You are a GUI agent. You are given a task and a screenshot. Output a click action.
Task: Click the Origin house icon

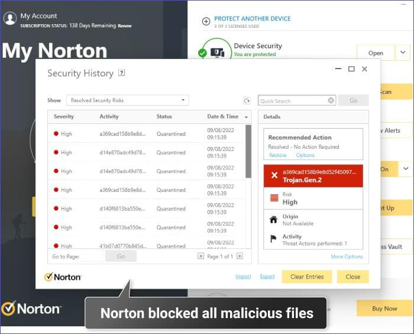[273, 220]
